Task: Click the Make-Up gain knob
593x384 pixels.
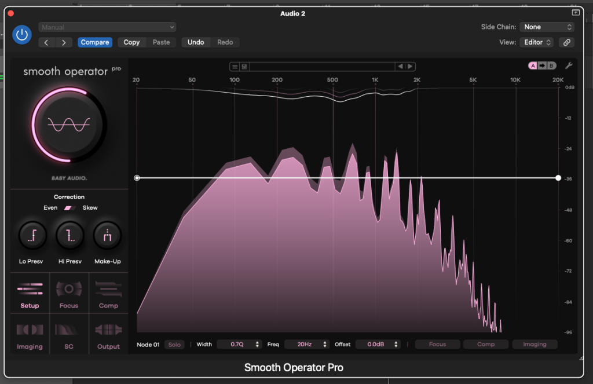Action: [x=108, y=235]
